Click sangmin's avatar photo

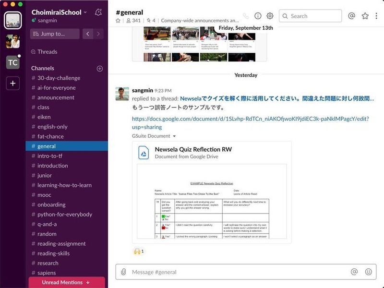click(x=122, y=94)
